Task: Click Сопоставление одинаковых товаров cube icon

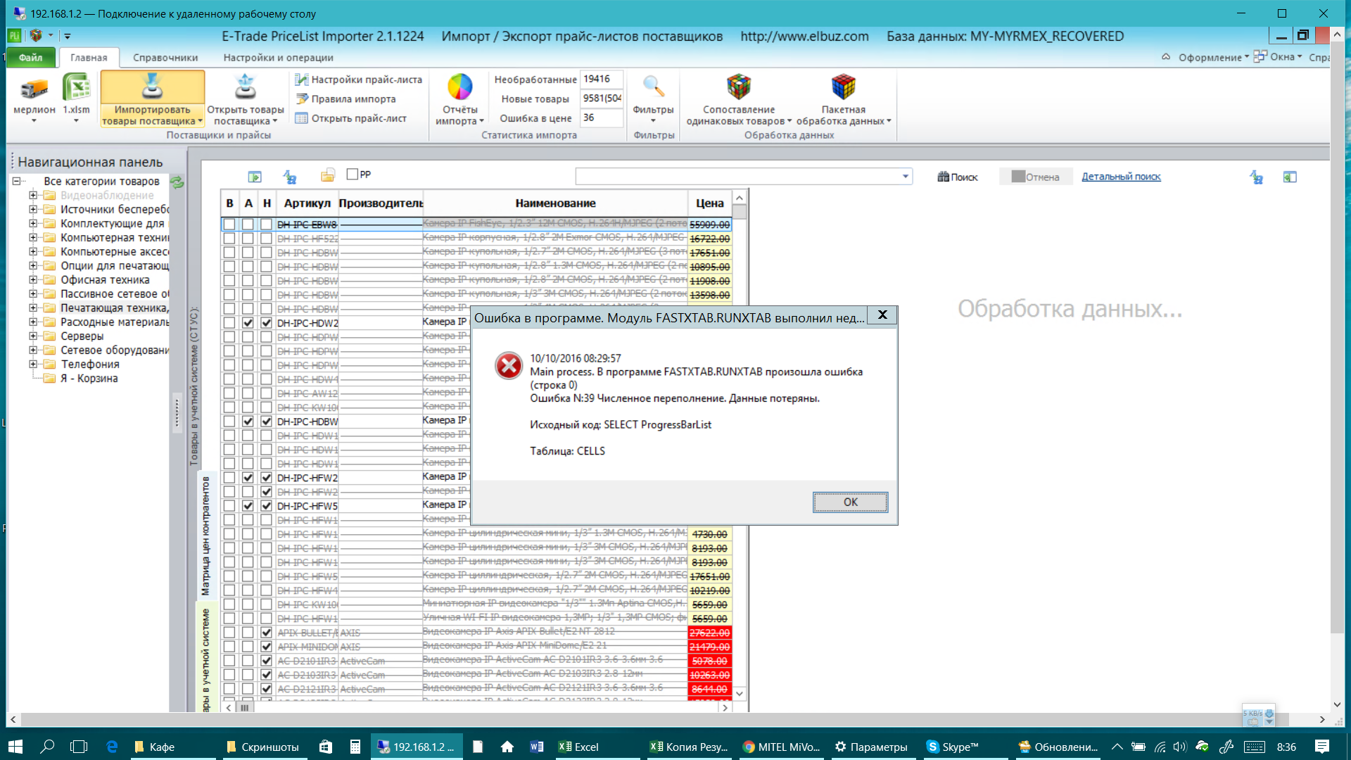Action: tap(739, 87)
